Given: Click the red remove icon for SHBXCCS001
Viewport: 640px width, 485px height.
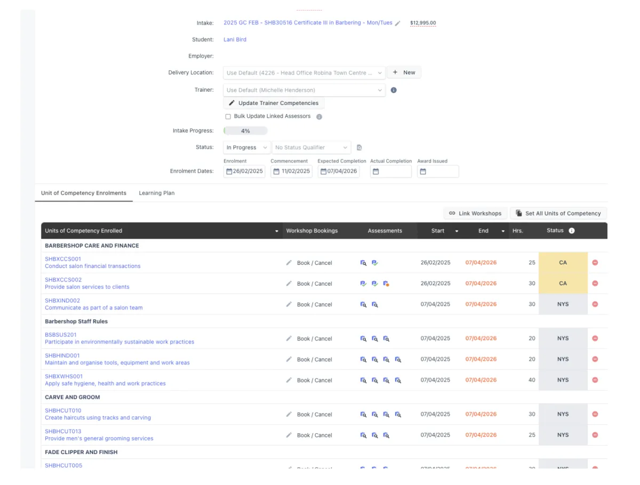Looking at the screenshot, I should tap(595, 263).
